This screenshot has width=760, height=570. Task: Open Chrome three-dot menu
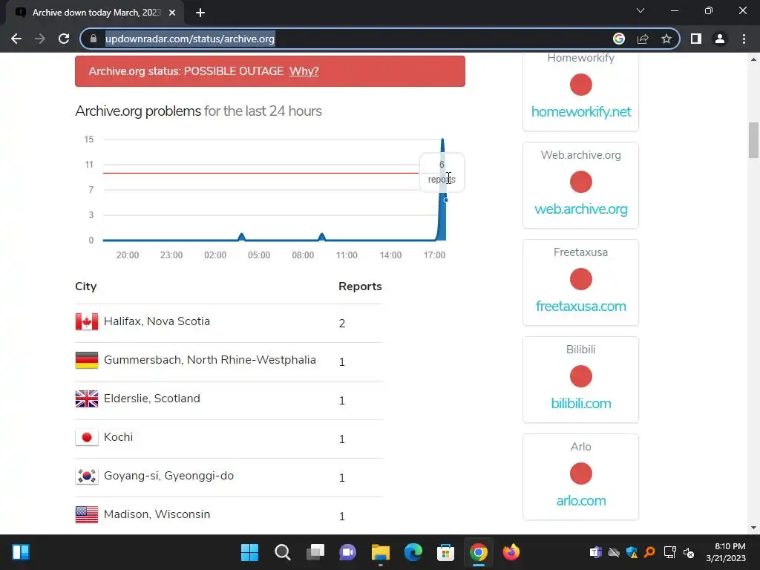click(744, 39)
